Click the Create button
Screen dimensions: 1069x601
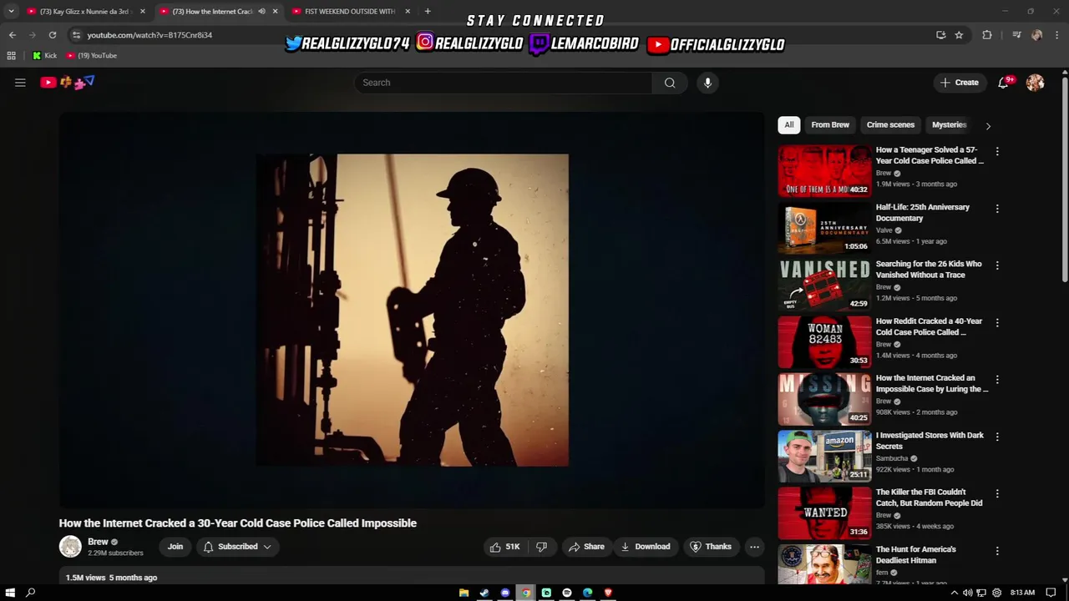(x=959, y=83)
